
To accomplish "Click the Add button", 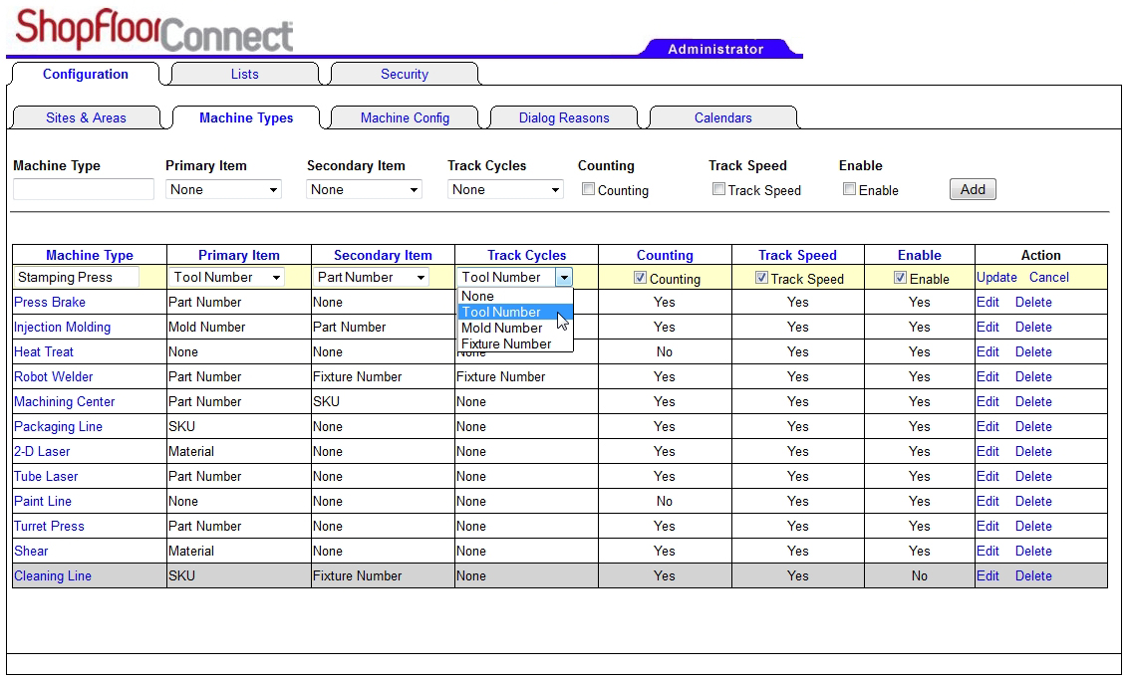I will (972, 189).
